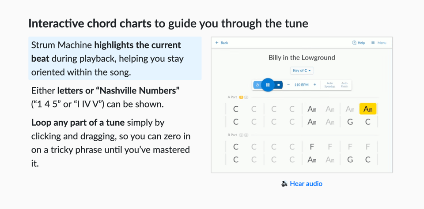The height and width of the screenshot is (209, 424).
Task: Select the highlighted yellow Am chord
Action: click(x=368, y=109)
